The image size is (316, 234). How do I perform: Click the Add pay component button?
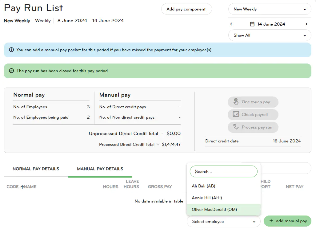(186, 9)
